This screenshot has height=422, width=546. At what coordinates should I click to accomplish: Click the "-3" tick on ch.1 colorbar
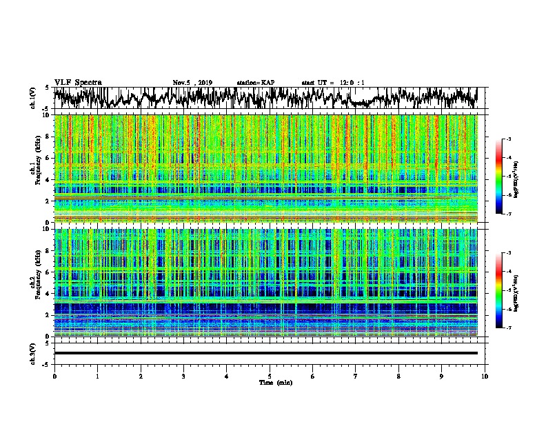(508, 139)
